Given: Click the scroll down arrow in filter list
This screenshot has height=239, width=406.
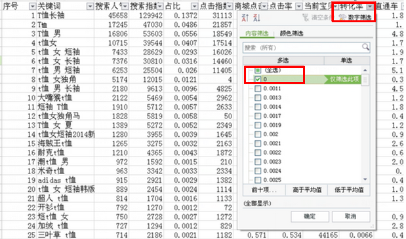Looking at the screenshot, I should click(365, 179).
